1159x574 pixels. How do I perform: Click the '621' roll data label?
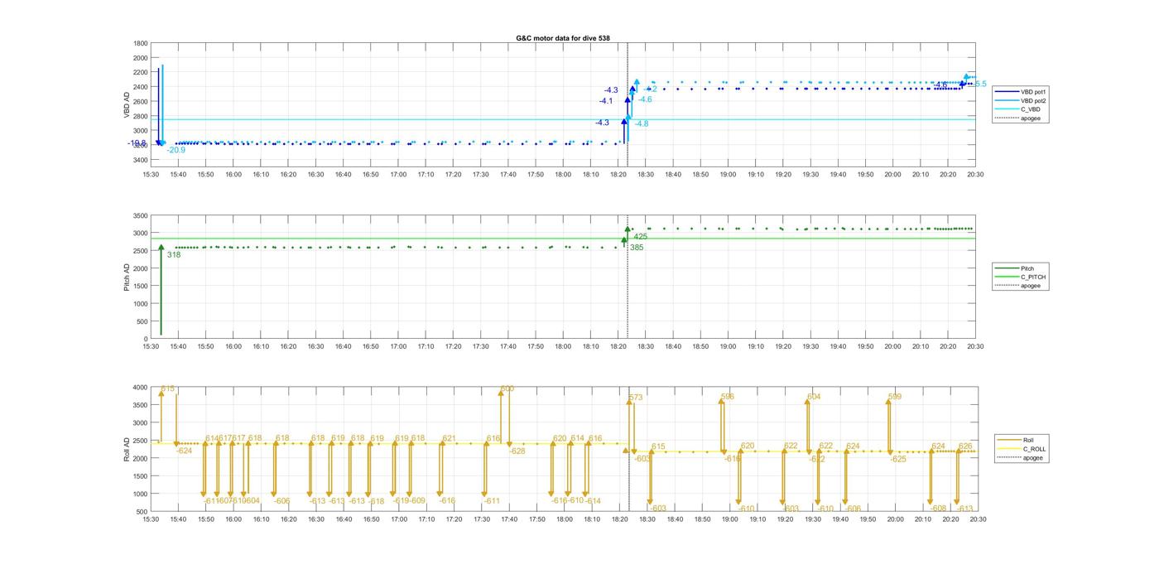pyautogui.click(x=450, y=439)
